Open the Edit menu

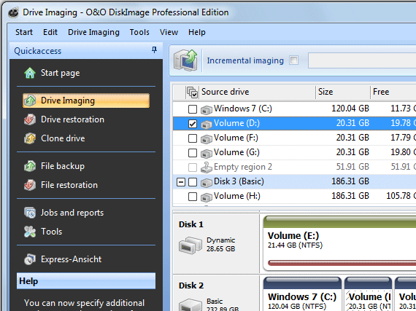click(x=50, y=32)
